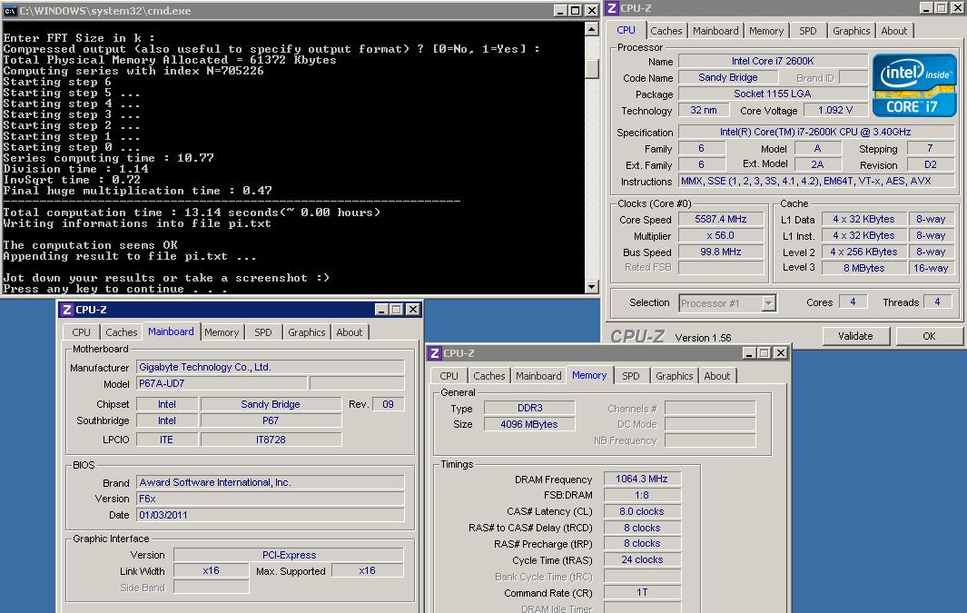Click the cmd.exe title bar icon
The width and height of the screenshot is (967, 613).
tap(10, 11)
